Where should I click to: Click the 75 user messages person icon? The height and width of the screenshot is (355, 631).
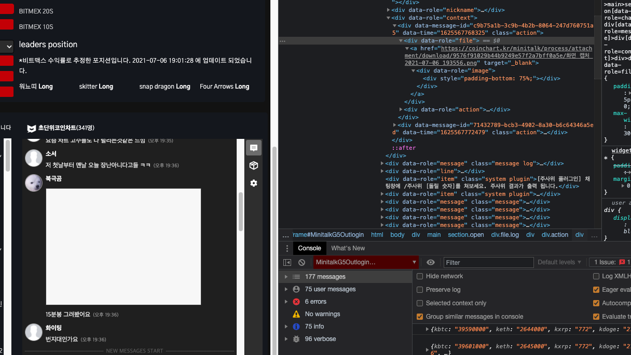[x=296, y=289]
